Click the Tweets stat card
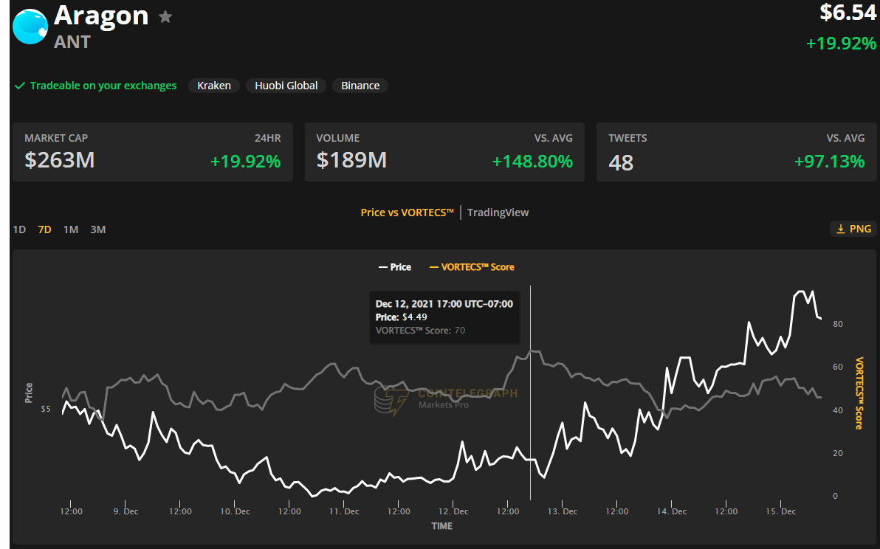This screenshot has width=880, height=549. [736, 152]
